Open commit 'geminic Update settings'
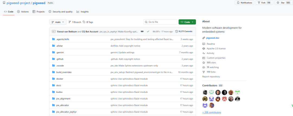 coord(122,52)
